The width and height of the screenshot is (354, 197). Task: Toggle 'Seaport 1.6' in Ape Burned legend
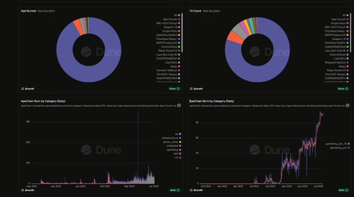pyautogui.click(x=172, y=27)
